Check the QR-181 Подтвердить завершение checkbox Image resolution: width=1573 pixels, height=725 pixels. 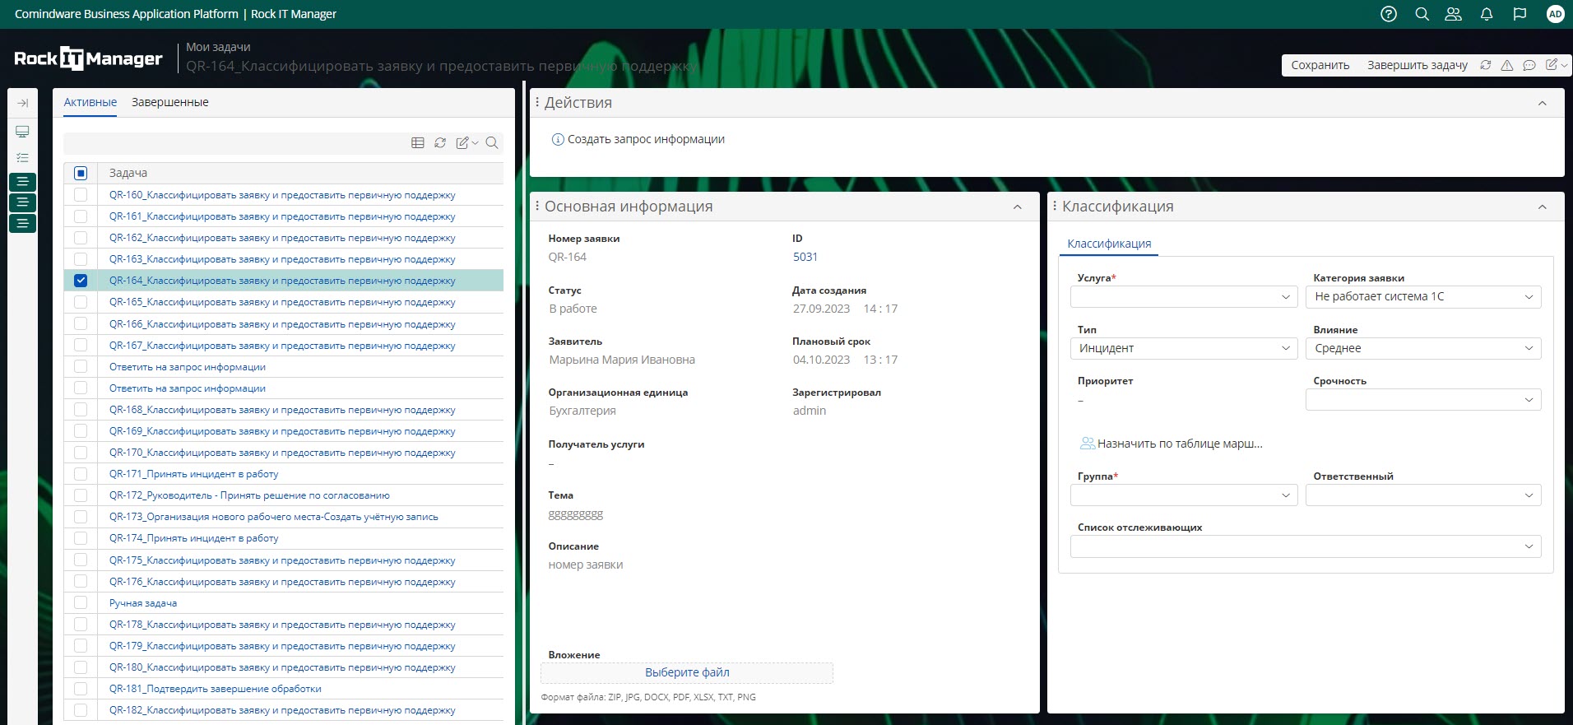coord(81,688)
